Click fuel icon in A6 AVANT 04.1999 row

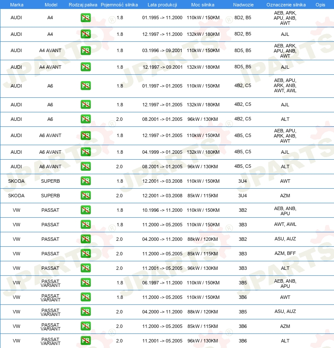point(86,152)
